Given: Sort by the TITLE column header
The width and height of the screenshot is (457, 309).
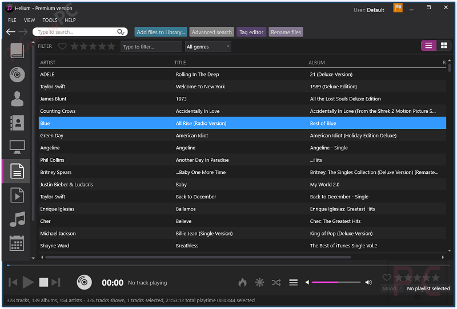Looking at the screenshot, I should point(180,63).
